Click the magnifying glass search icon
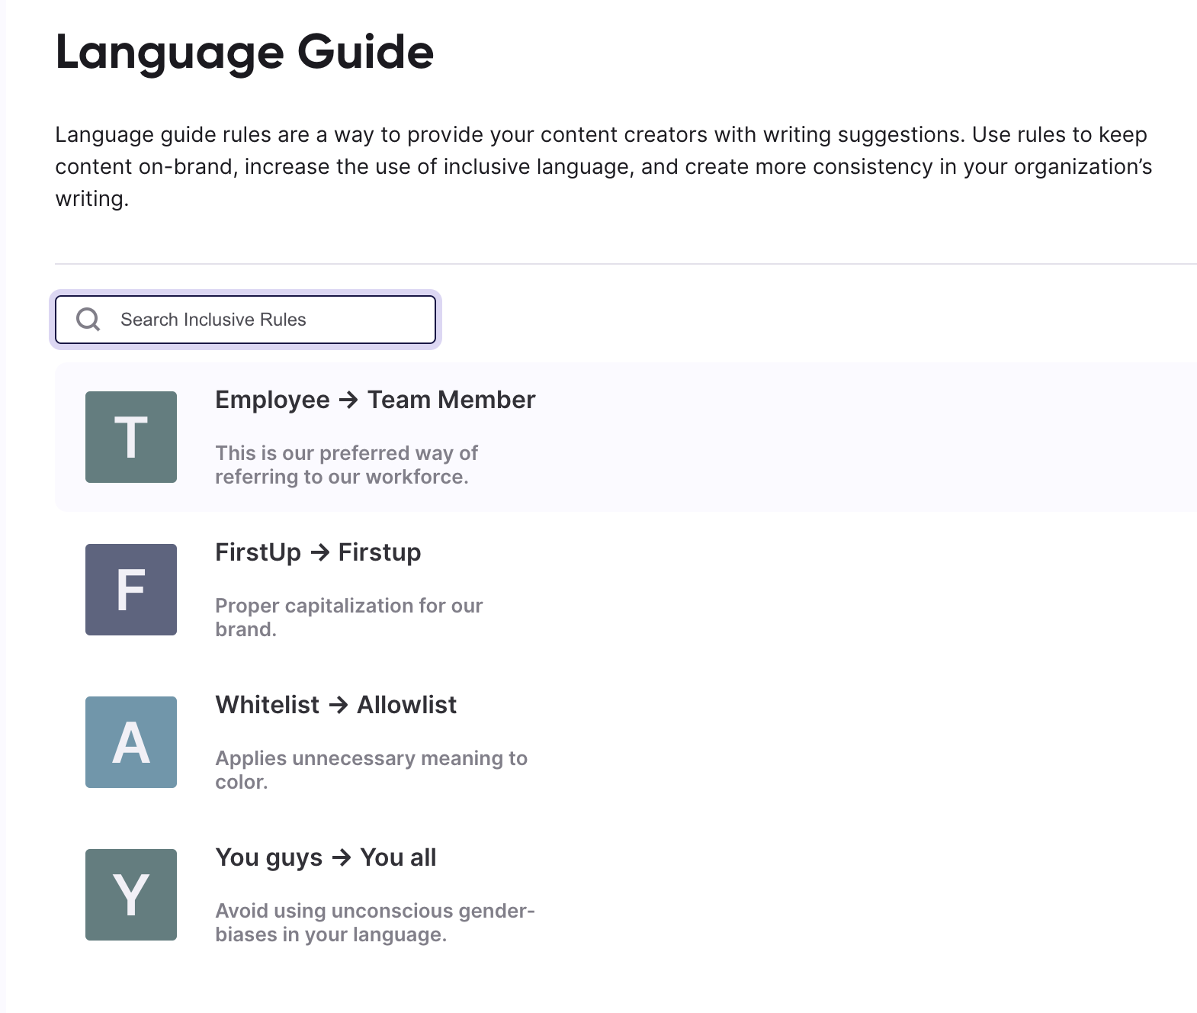The height and width of the screenshot is (1013, 1197). (x=88, y=320)
